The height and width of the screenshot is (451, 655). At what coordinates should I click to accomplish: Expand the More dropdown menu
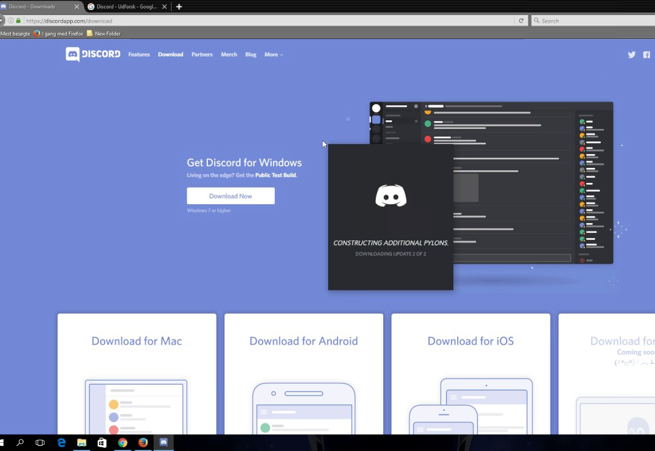point(274,54)
